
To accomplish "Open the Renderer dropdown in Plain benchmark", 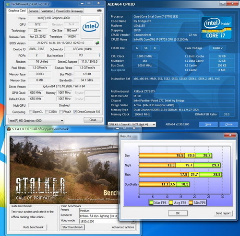I will (99, 216).
